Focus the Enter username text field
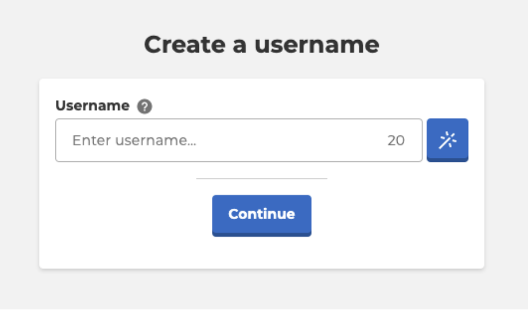 239,140
